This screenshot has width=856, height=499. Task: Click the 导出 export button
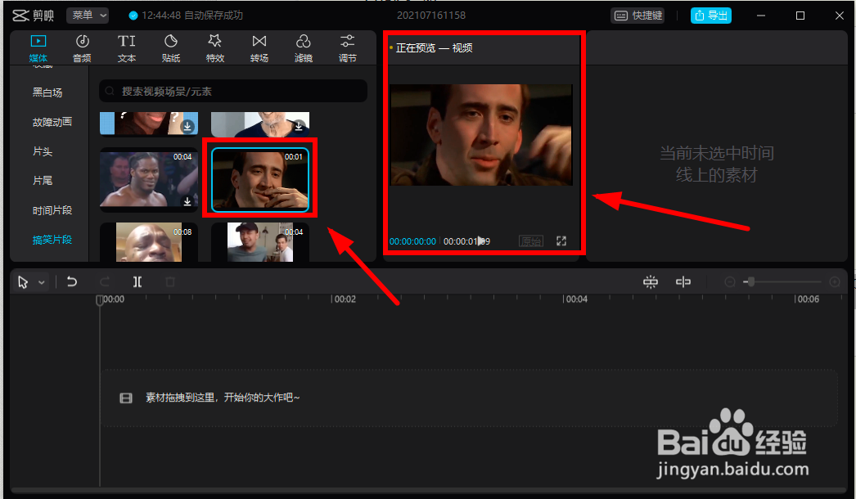(x=711, y=16)
